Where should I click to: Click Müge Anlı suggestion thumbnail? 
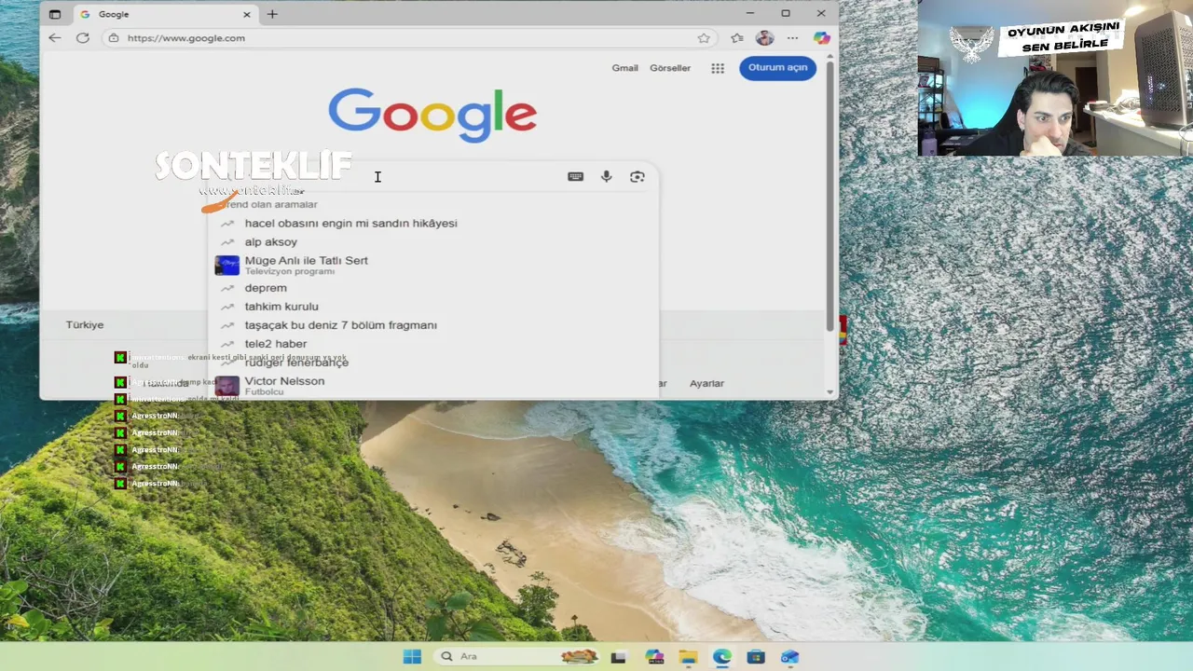coord(226,266)
